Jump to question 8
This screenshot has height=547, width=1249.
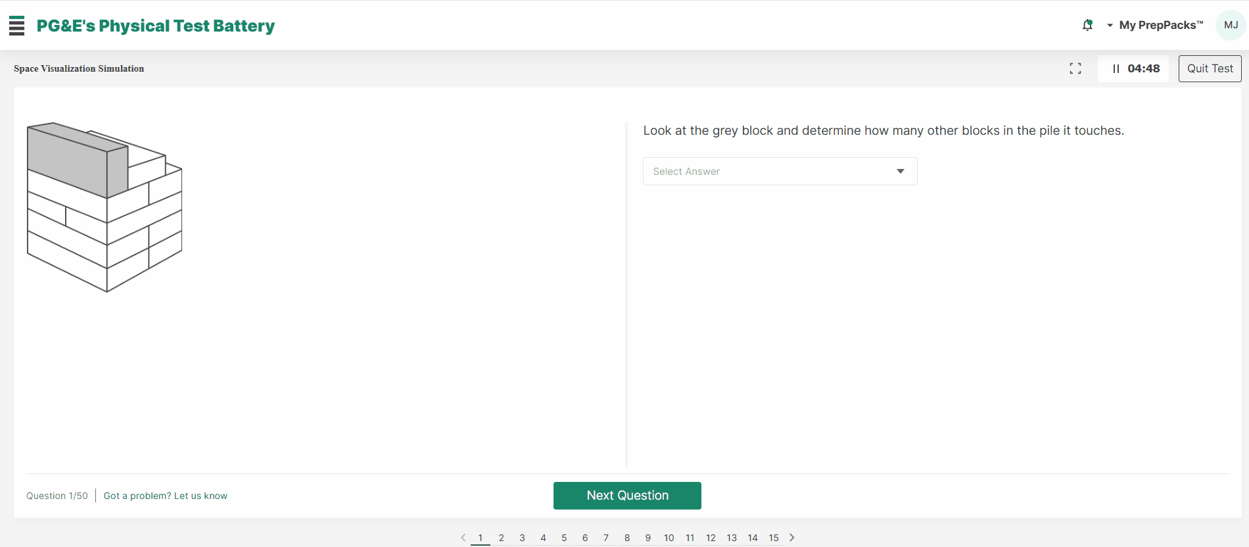(x=627, y=538)
